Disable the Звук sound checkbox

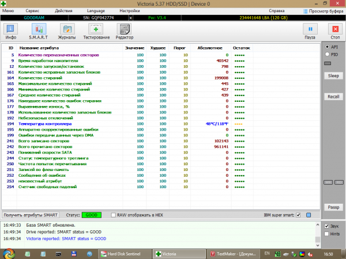pos(328,226)
